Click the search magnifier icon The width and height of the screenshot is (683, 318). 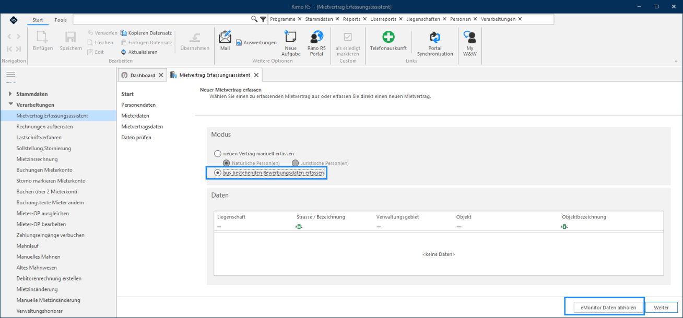tap(254, 19)
